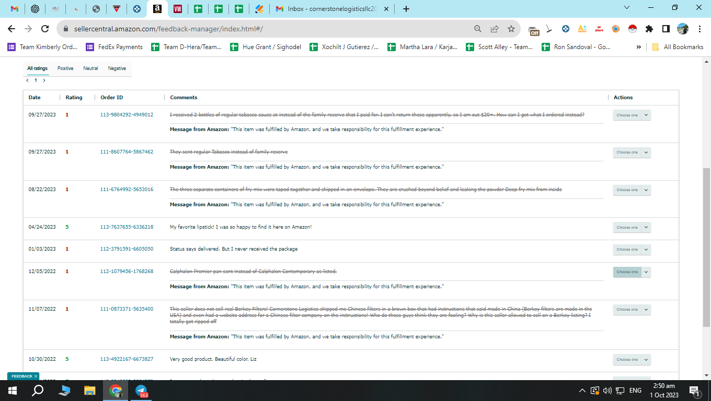Click the A+ Scout extension icon
Image resolution: width=711 pixels, height=401 pixels.
(x=582, y=29)
